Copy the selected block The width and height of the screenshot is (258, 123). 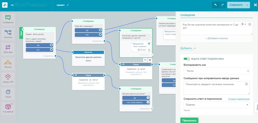click(145, 60)
